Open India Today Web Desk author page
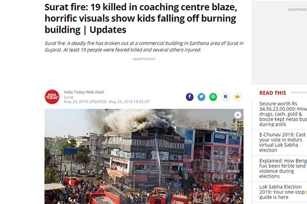 pyautogui.click(x=84, y=92)
